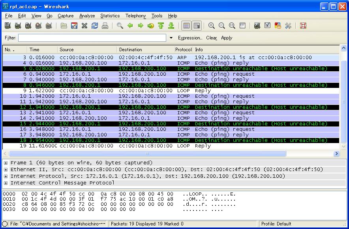Find a packet magnifier icon

tap(120, 26)
